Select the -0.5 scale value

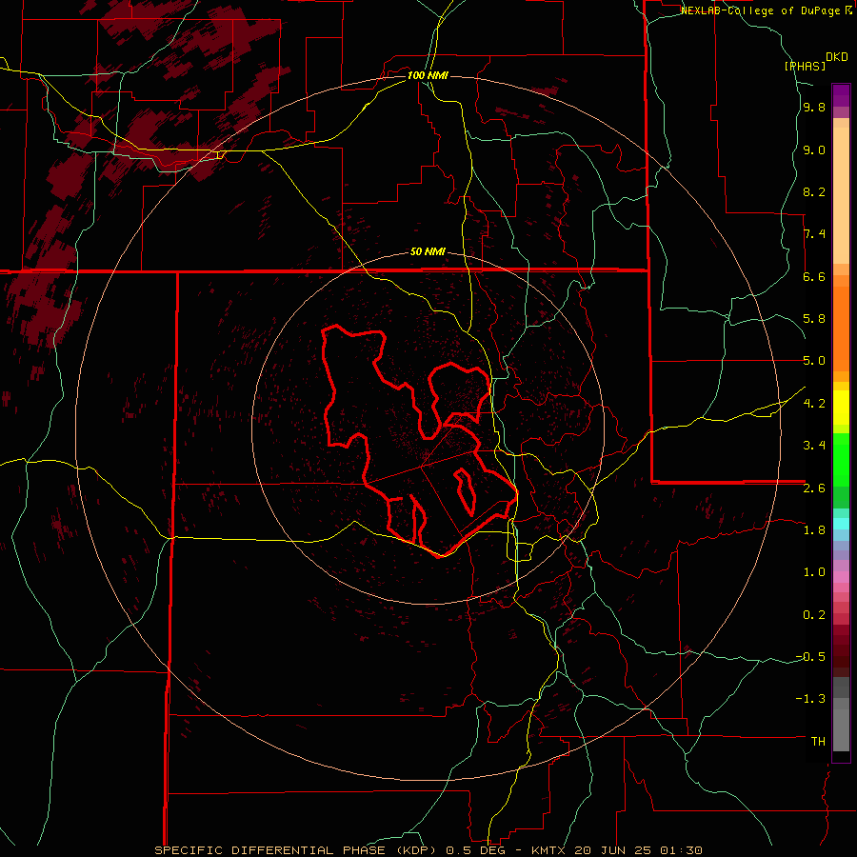(810, 657)
